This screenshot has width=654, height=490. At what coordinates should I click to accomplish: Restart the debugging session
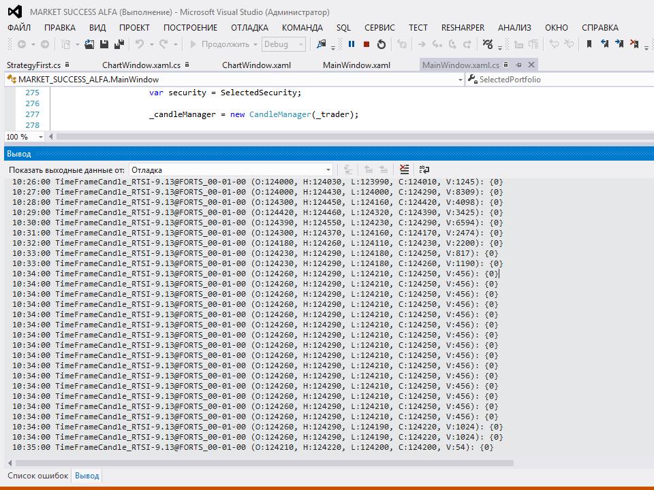[x=381, y=44]
